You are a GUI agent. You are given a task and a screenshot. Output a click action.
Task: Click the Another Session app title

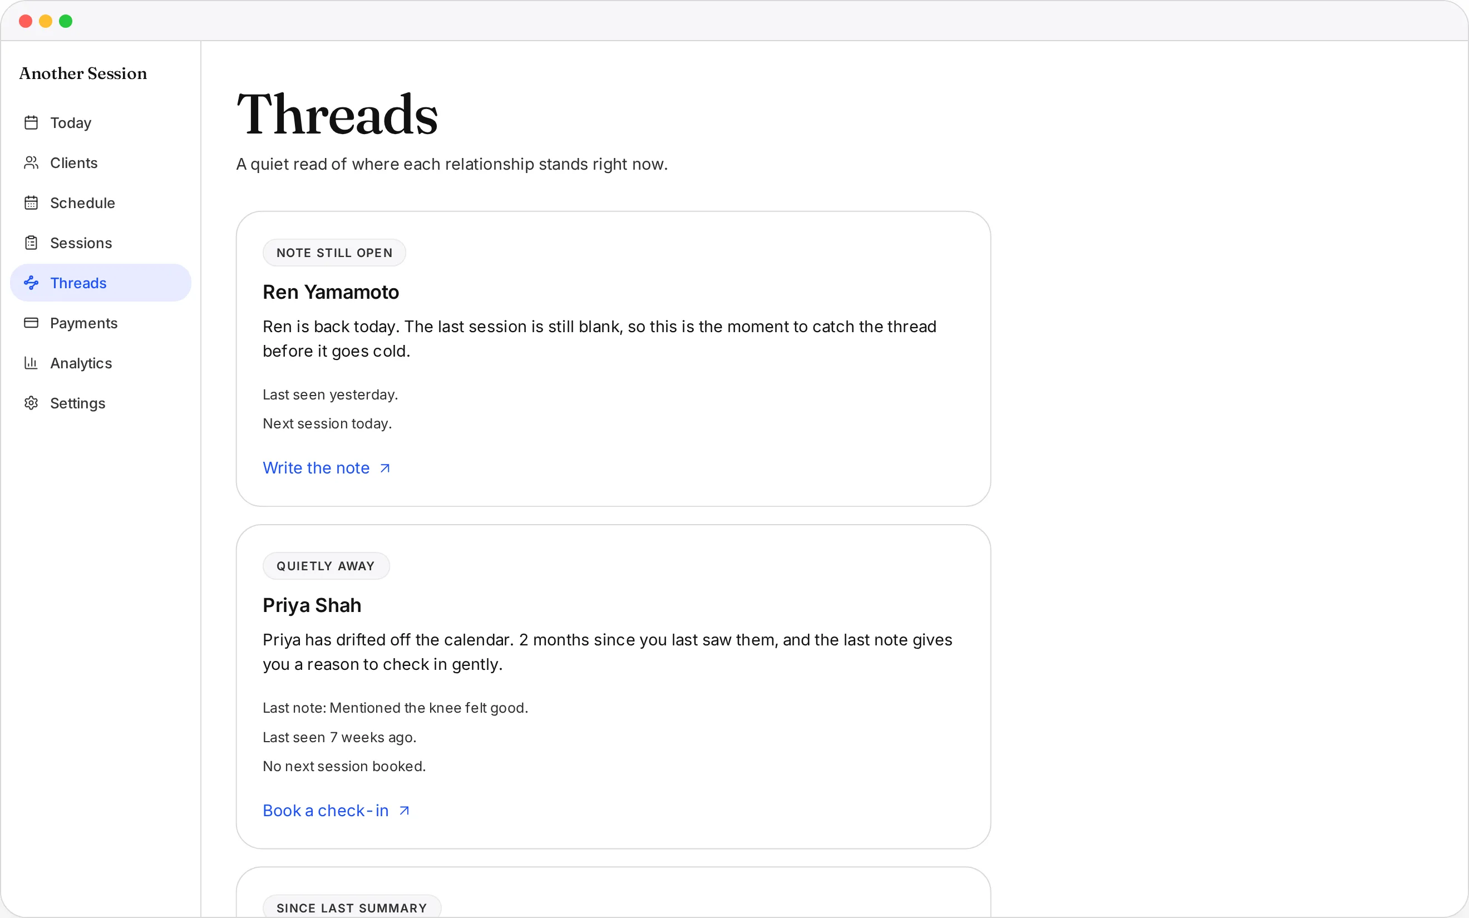pos(83,73)
